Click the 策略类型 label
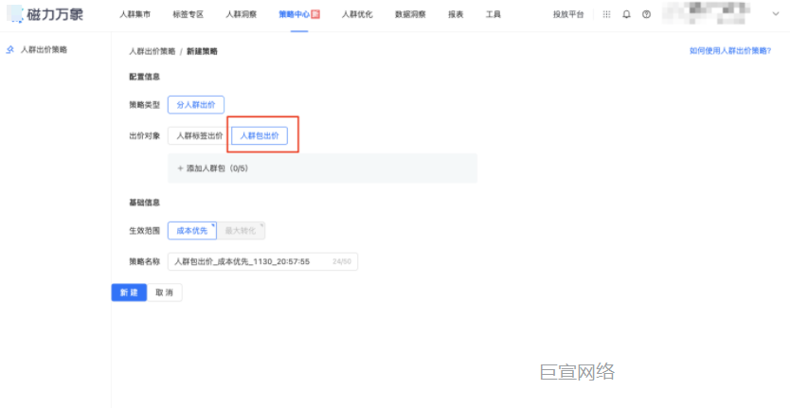 145,105
